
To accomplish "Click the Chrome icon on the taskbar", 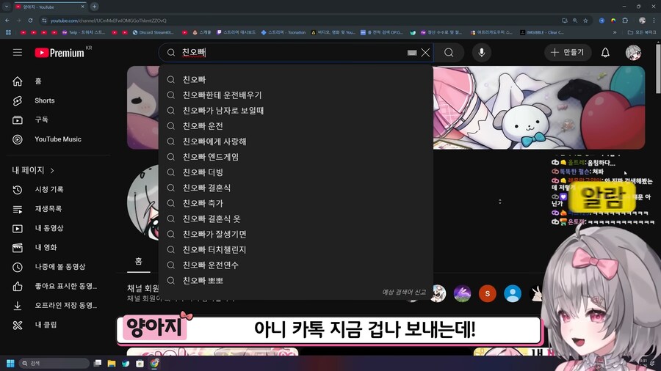I will coord(154,364).
